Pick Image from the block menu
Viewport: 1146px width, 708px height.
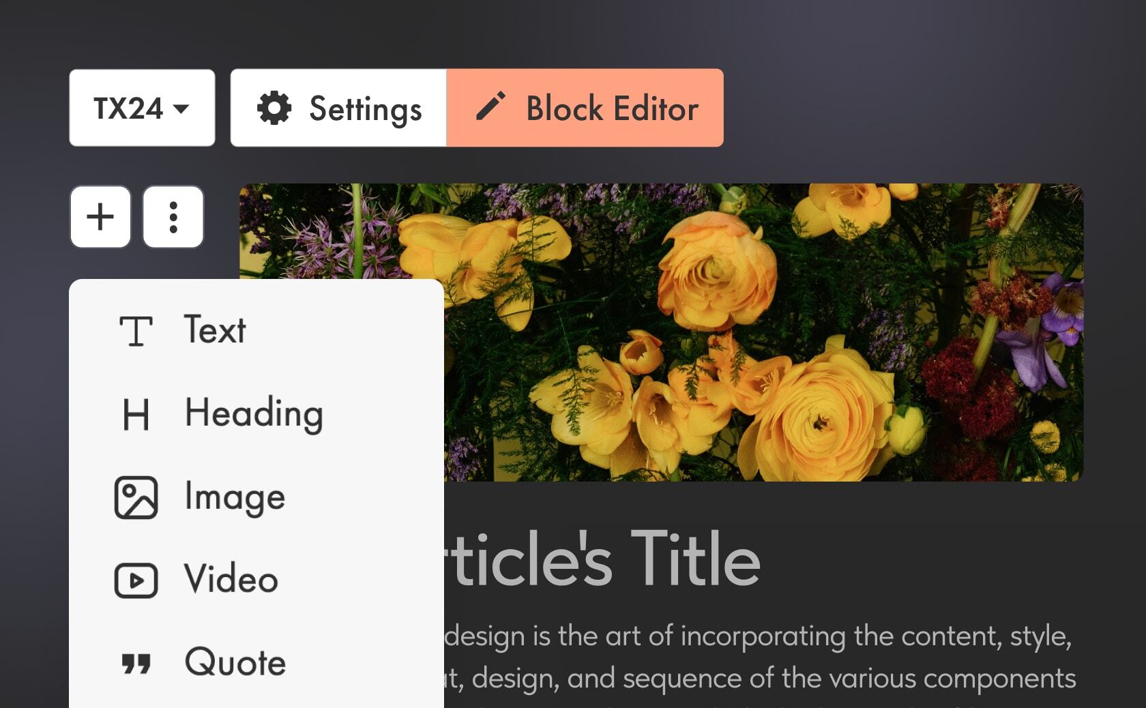[235, 497]
